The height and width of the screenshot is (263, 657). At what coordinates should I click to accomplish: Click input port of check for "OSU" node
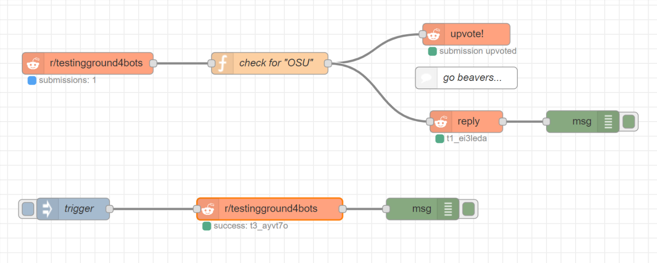(x=212, y=63)
